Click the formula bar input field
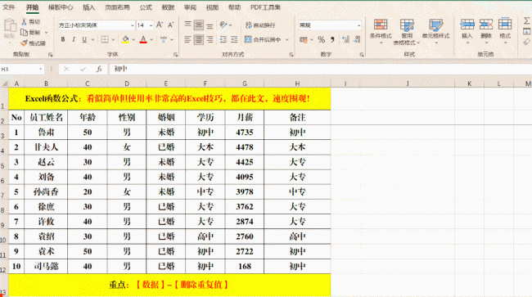This screenshot has width=532, height=297. coord(321,70)
